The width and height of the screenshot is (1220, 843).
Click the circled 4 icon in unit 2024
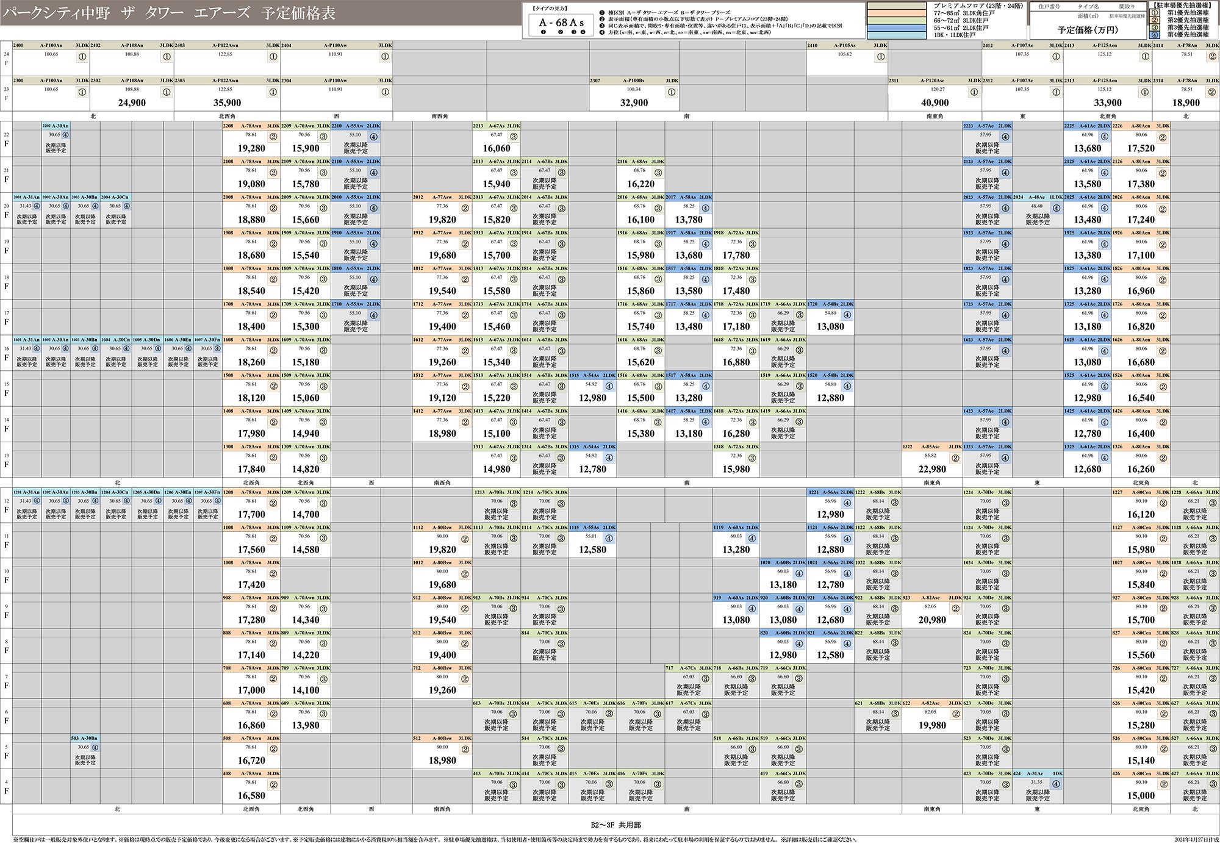1056,209
